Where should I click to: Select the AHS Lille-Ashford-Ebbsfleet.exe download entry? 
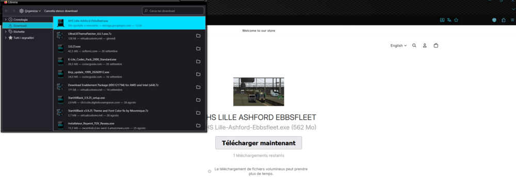pyautogui.click(x=130, y=23)
